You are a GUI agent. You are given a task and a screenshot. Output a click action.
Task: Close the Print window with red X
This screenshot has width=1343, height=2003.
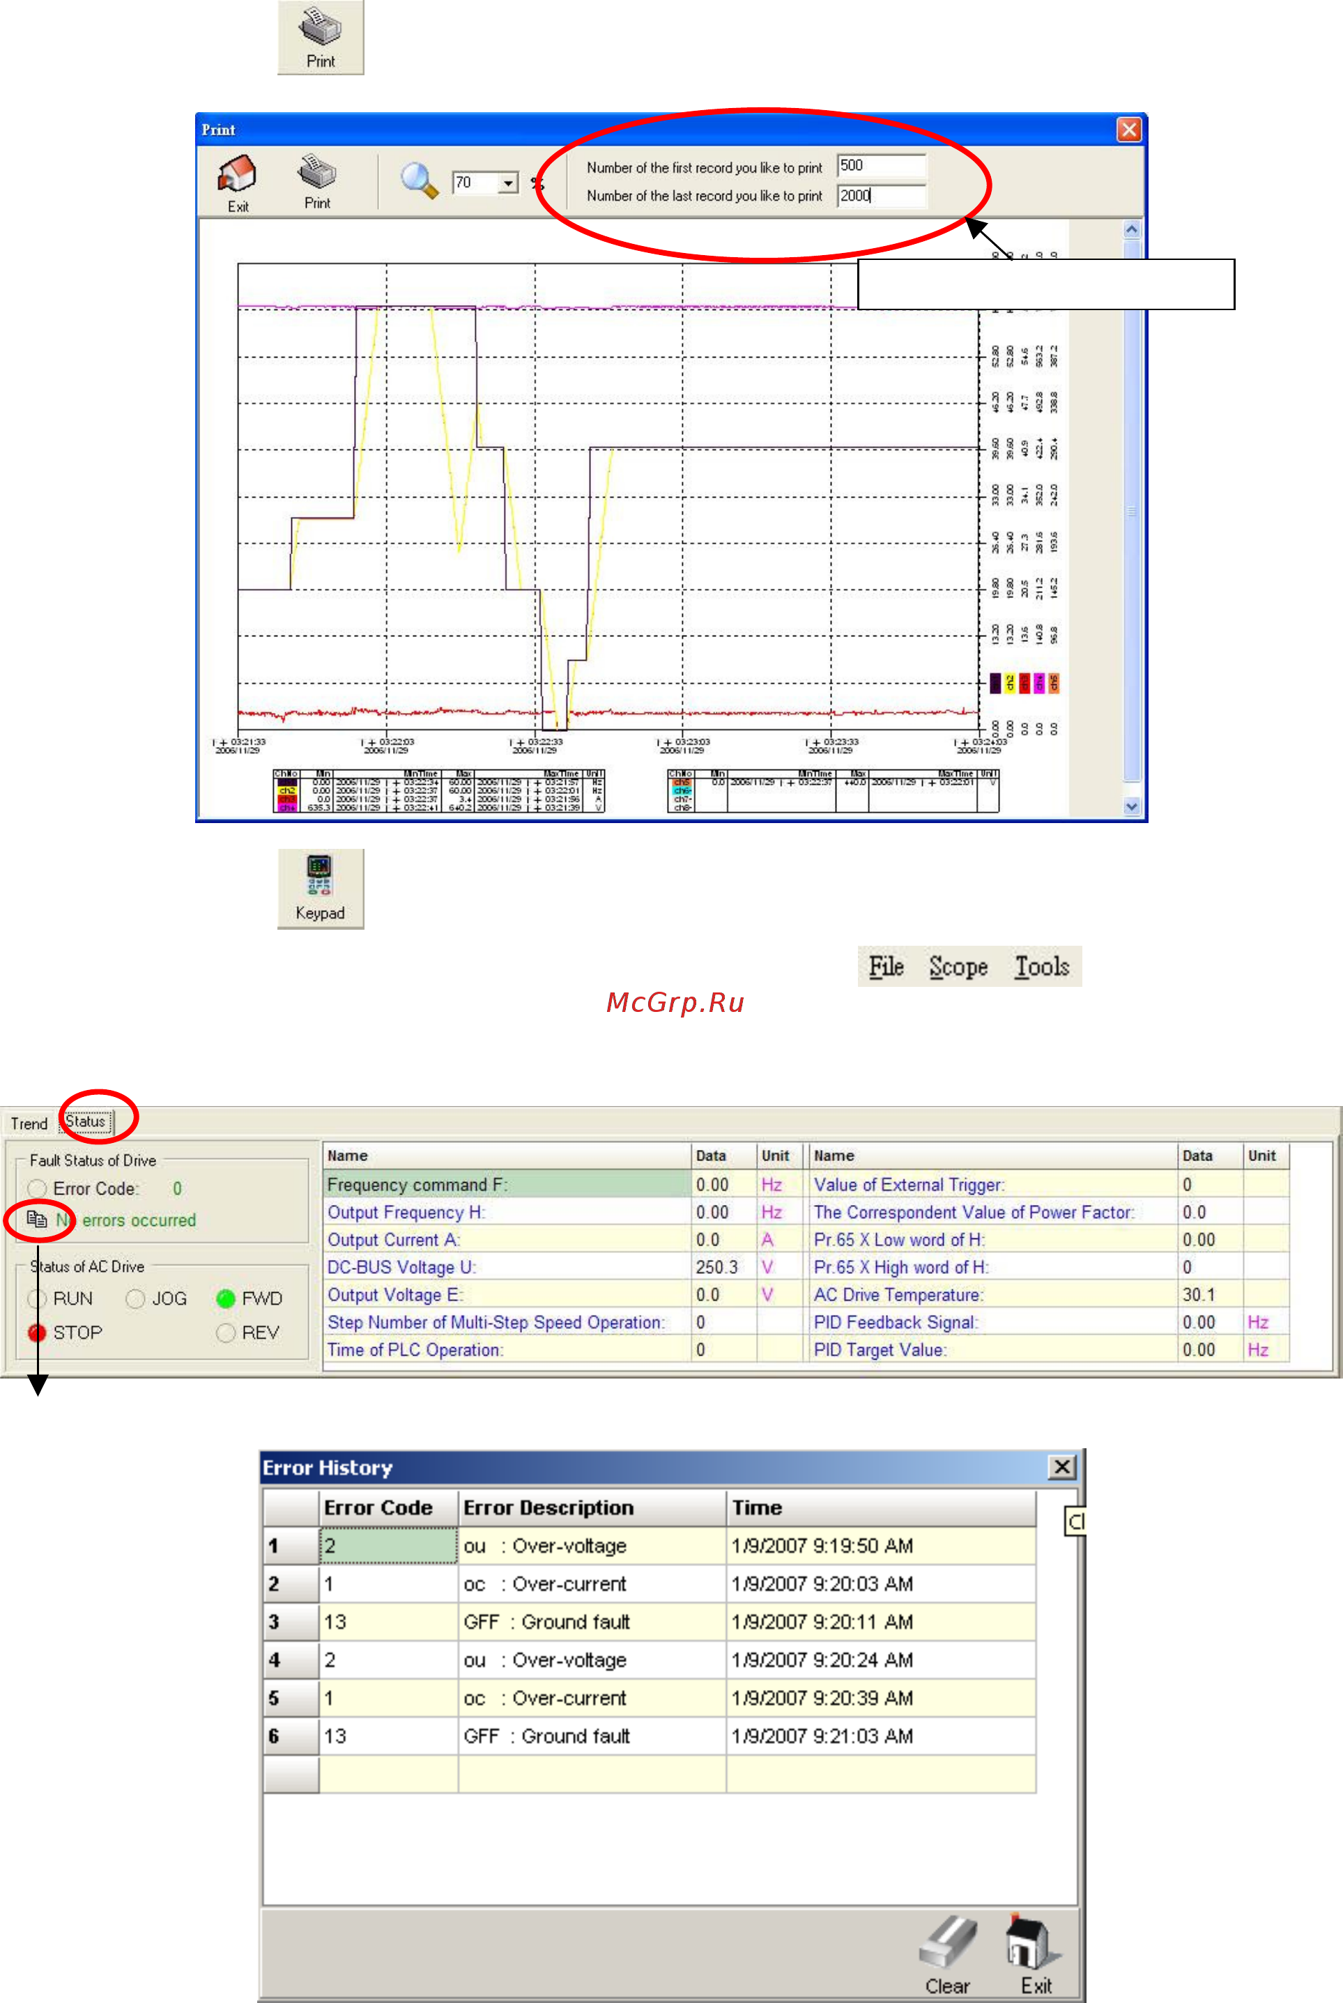coord(1129,130)
